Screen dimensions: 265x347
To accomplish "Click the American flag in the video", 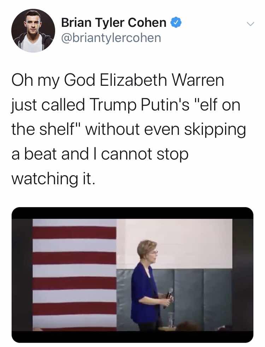I will tap(75, 274).
